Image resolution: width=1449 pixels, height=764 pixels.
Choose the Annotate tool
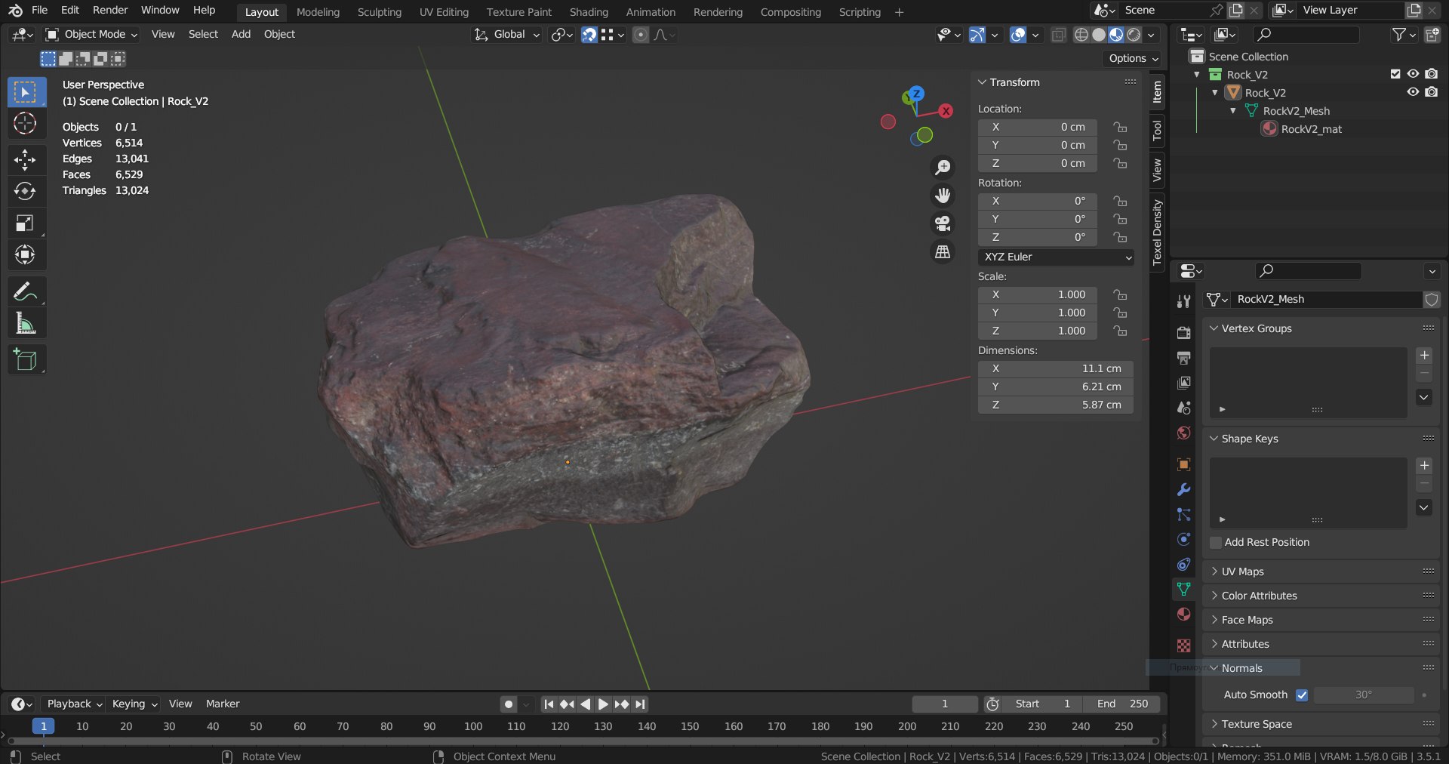click(x=25, y=291)
